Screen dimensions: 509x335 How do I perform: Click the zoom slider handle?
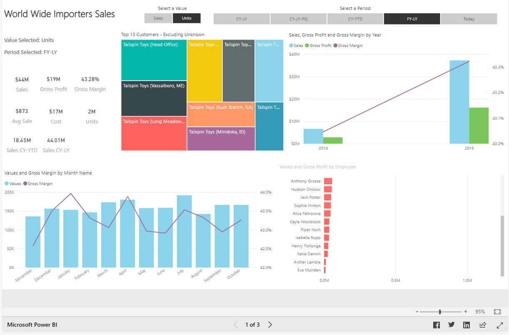tap(440, 312)
